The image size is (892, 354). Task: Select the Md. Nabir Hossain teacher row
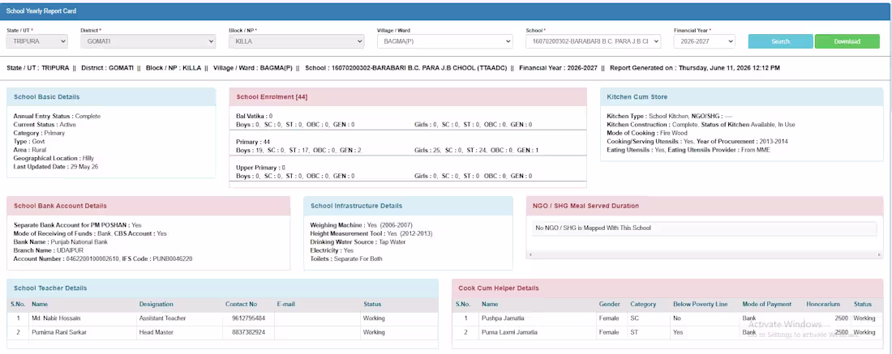[222, 318]
